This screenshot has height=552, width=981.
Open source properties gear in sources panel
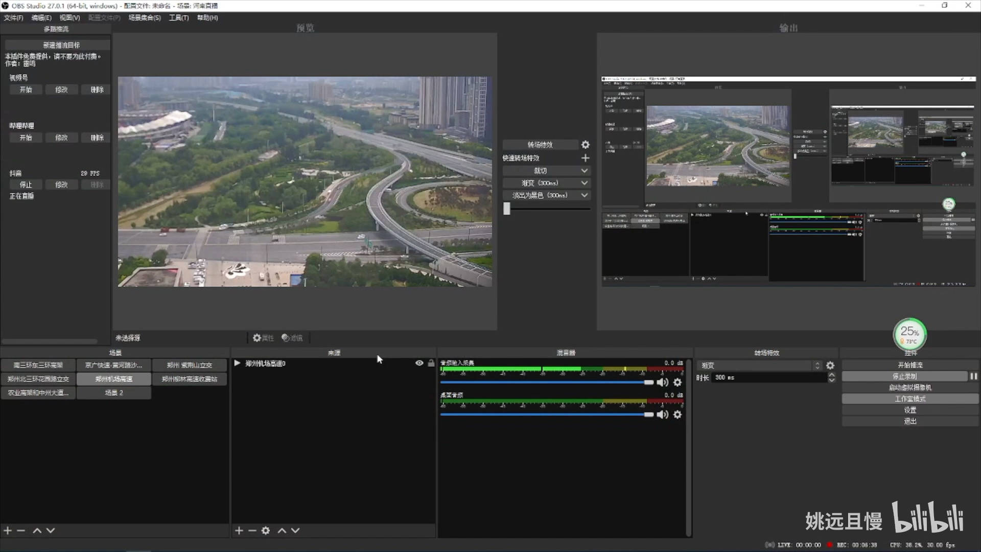pos(266,531)
